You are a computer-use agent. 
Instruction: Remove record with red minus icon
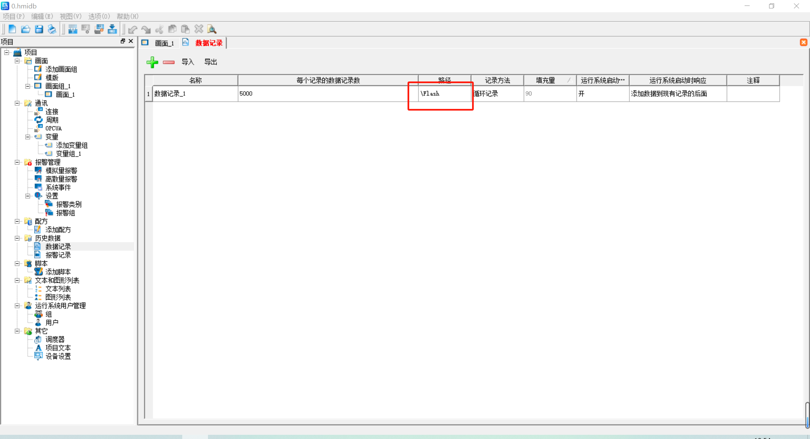coord(169,62)
